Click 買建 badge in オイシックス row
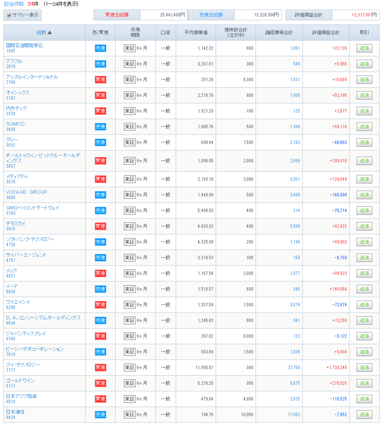This screenshot has width=383, height=425. 100,95
